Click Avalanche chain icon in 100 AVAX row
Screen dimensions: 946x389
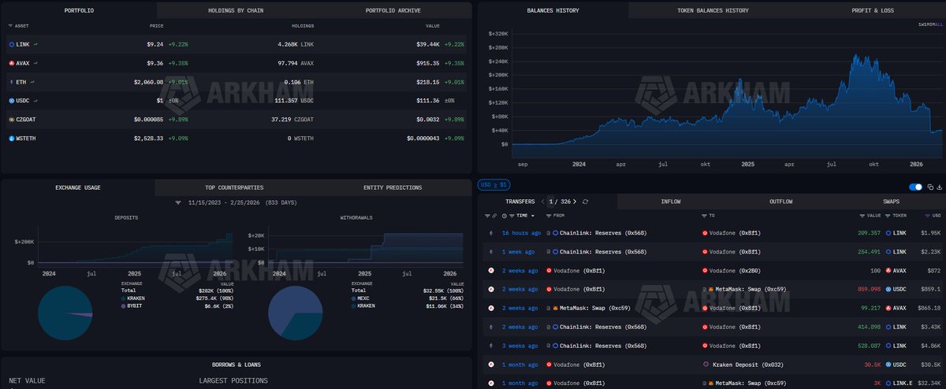490,271
